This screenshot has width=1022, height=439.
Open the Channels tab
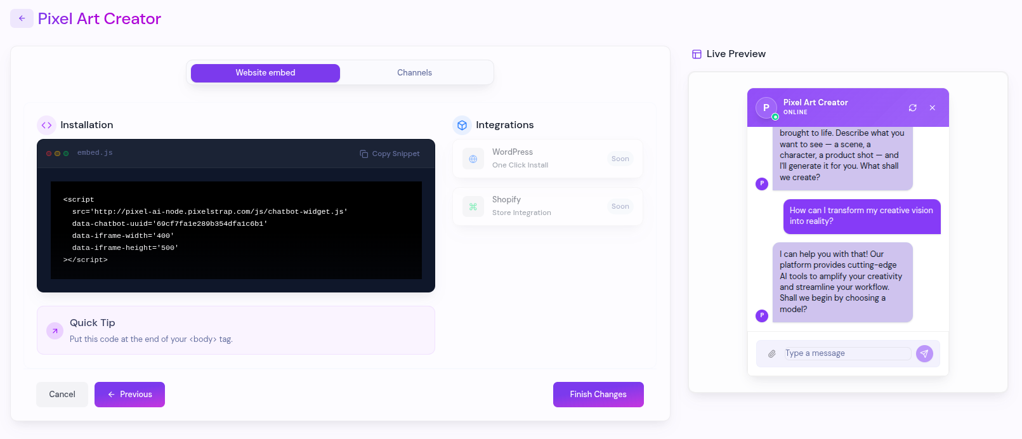coord(414,73)
